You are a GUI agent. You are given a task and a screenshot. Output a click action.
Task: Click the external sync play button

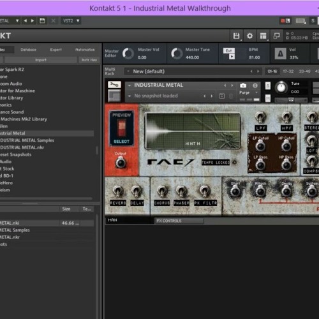(232, 57)
